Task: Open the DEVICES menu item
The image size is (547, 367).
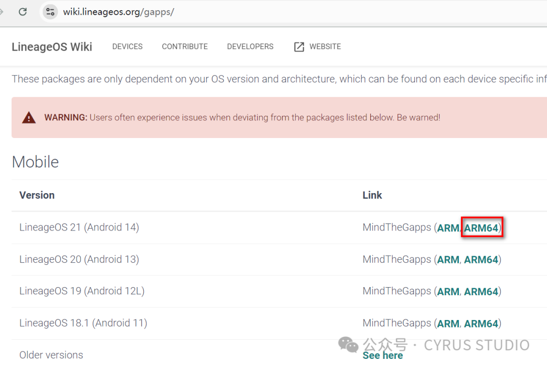Action: pos(127,47)
